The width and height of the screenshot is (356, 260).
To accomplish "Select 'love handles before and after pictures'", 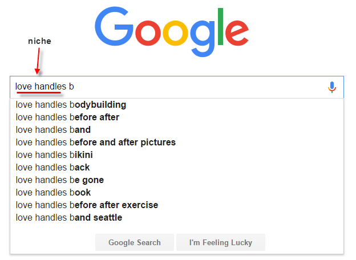I will (95, 143).
